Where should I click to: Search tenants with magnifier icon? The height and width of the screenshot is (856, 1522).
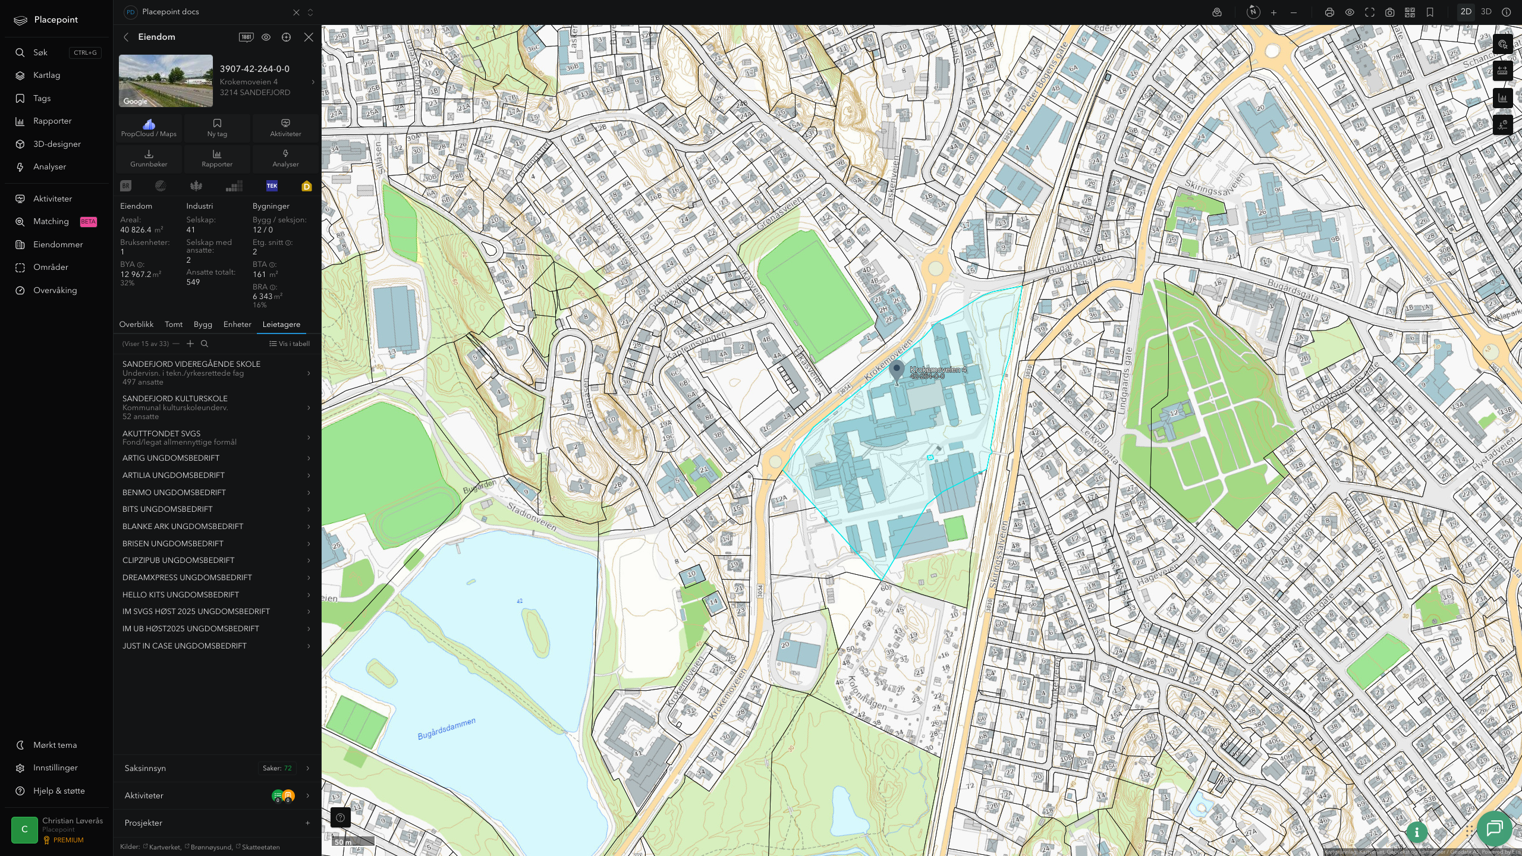[205, 344]
